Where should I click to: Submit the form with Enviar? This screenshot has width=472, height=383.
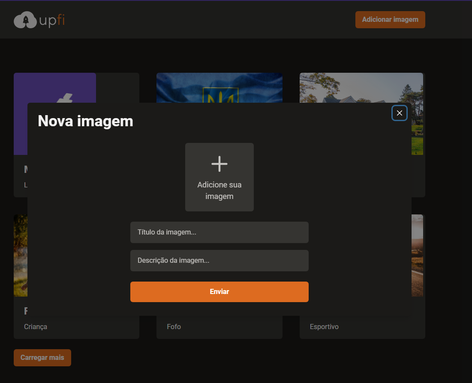coord(219,292)
